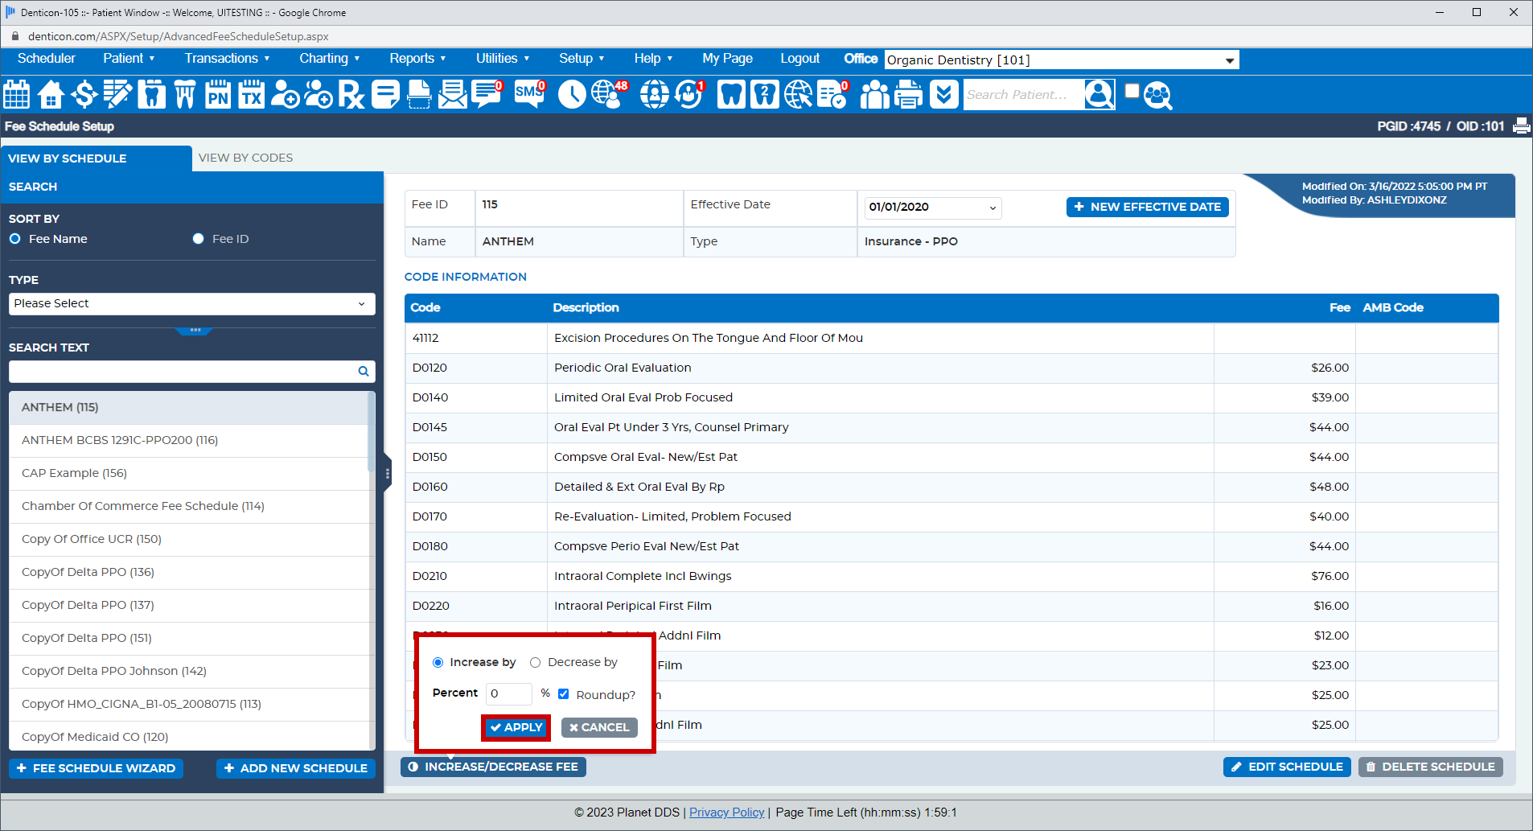Viewport: 1533px width, 831px height.
Task: Open the Privacy Policy link
Action: (x=726, y=812)
